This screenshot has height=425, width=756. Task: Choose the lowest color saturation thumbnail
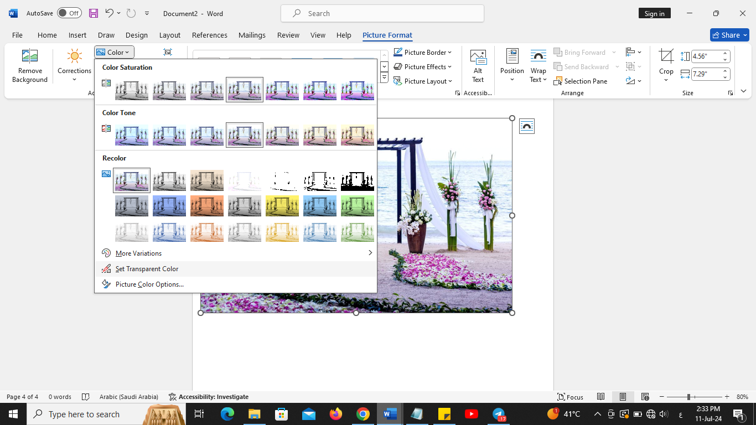click(132, 90)
